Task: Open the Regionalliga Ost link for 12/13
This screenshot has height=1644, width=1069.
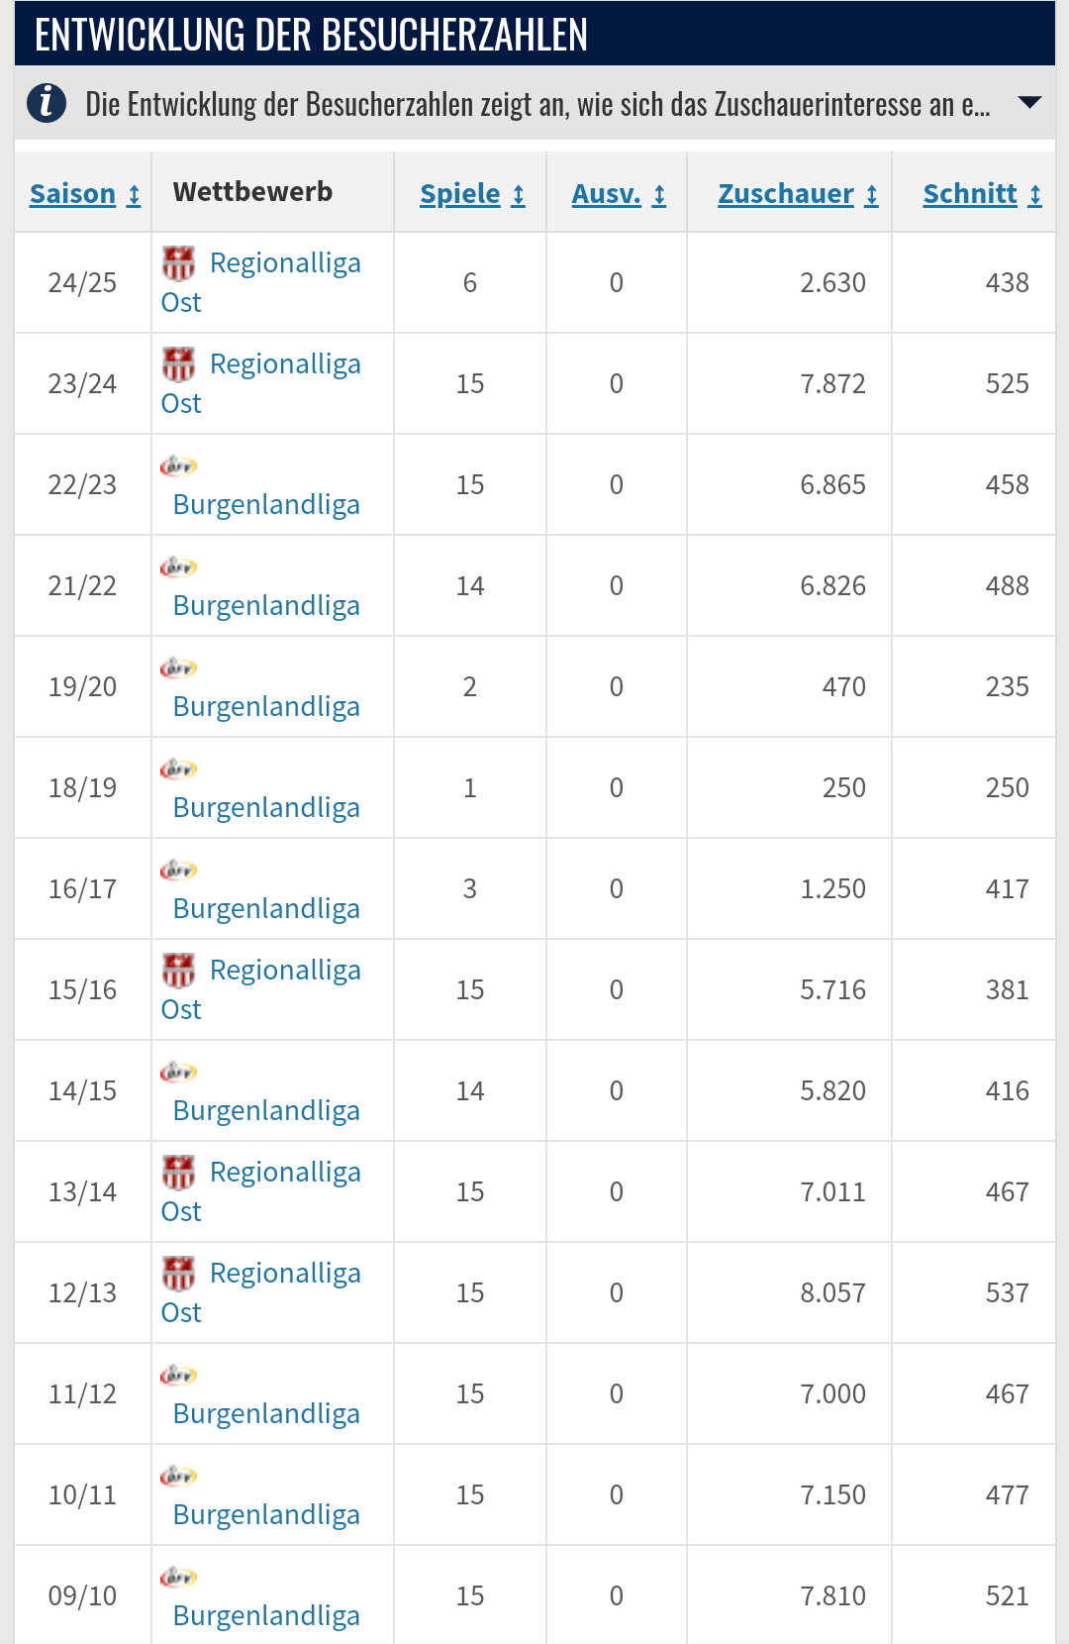Action: point(261,1292)
